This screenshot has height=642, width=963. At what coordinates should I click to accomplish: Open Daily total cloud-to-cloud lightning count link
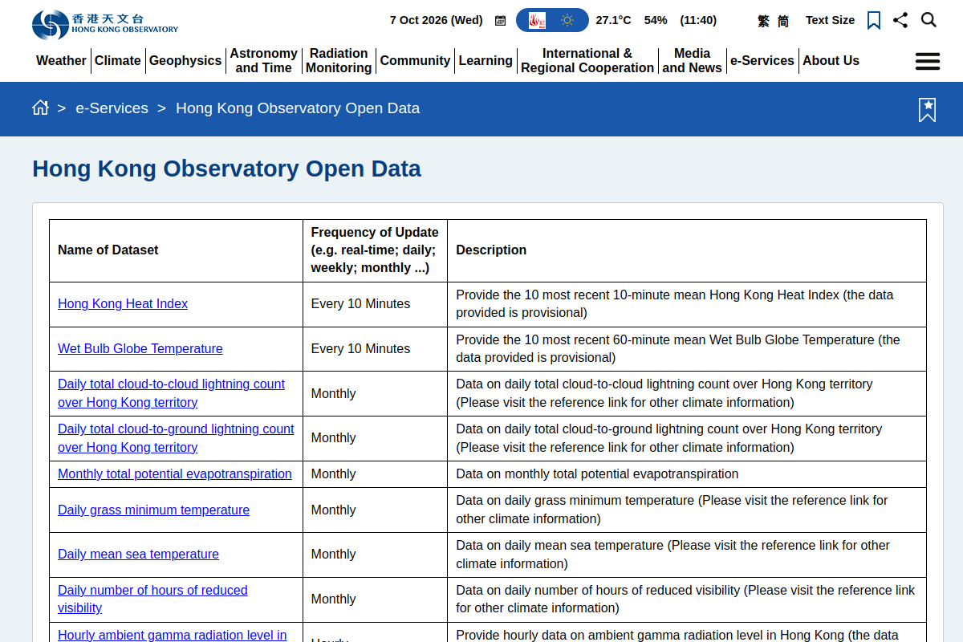tap(171, 393)
